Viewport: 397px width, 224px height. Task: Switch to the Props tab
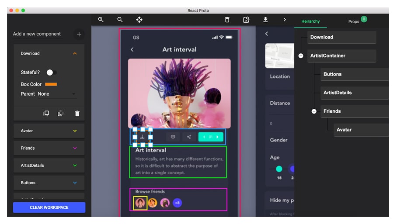354,21
